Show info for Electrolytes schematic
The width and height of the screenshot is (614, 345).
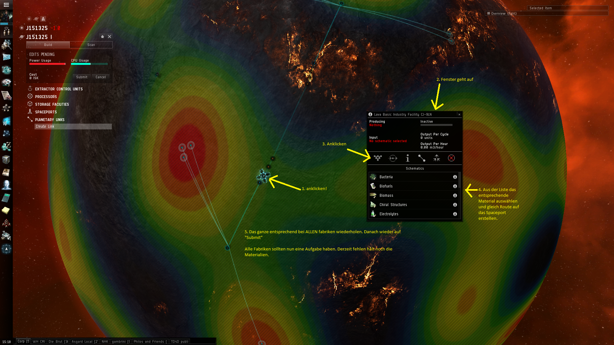click(x=455, y=214)
